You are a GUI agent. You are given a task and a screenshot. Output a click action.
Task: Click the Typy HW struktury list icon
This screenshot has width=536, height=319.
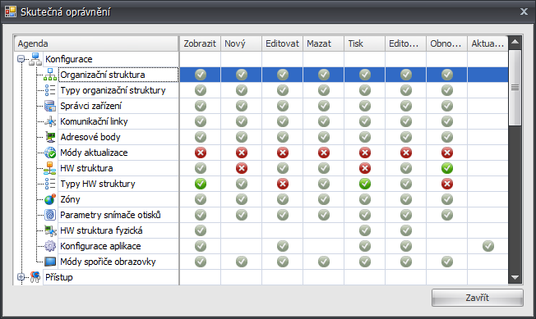[50, 184]
